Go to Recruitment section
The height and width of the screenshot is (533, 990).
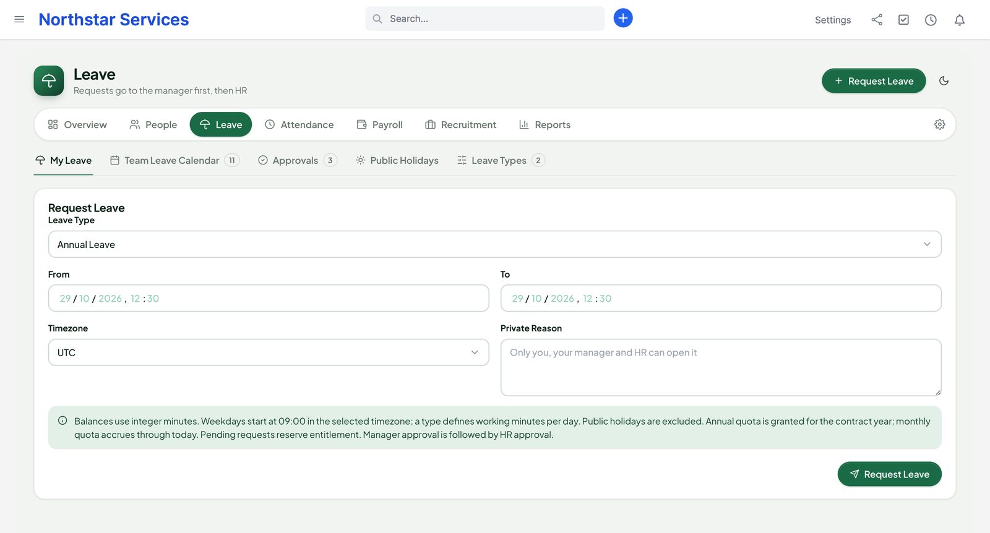(460, 124)
